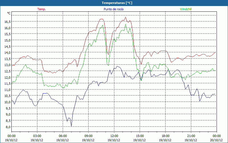Image resolution: width=228 pixels, height=143 pixels.
Task: Click the 11,5 y-axis value
Action: (x=7, y=84)
